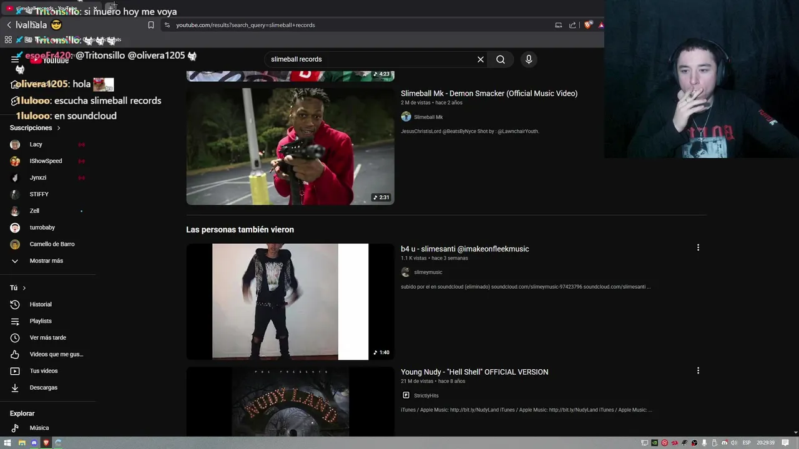Click the page scrollbar down arrow
This screenshot has width=799, height=449.
click(x=795, y=432)
